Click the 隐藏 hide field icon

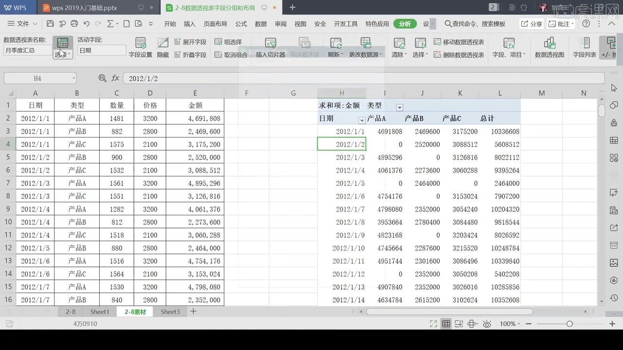[x=163, y=48]
